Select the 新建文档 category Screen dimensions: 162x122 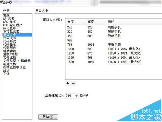(x=9, y=64)
